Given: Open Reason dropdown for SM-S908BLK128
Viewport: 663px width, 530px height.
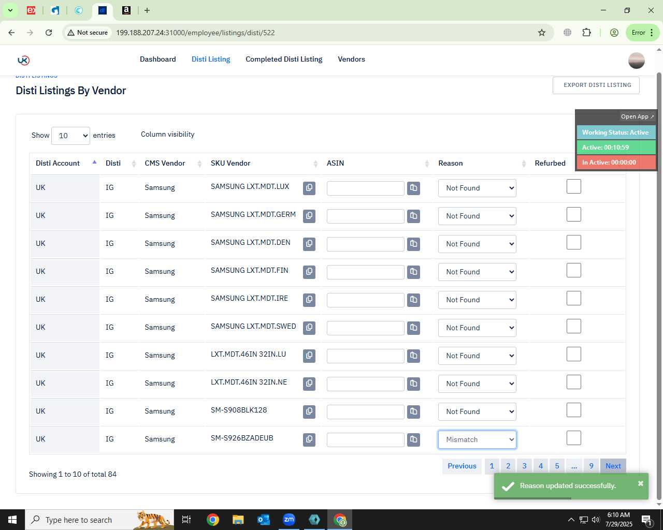Looking at the screenshot, I should coord(477,411).
